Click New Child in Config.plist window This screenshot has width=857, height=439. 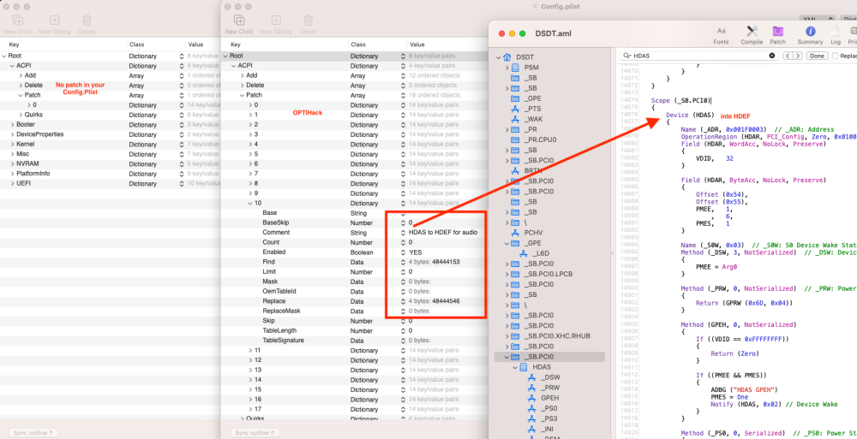[239, 25]
